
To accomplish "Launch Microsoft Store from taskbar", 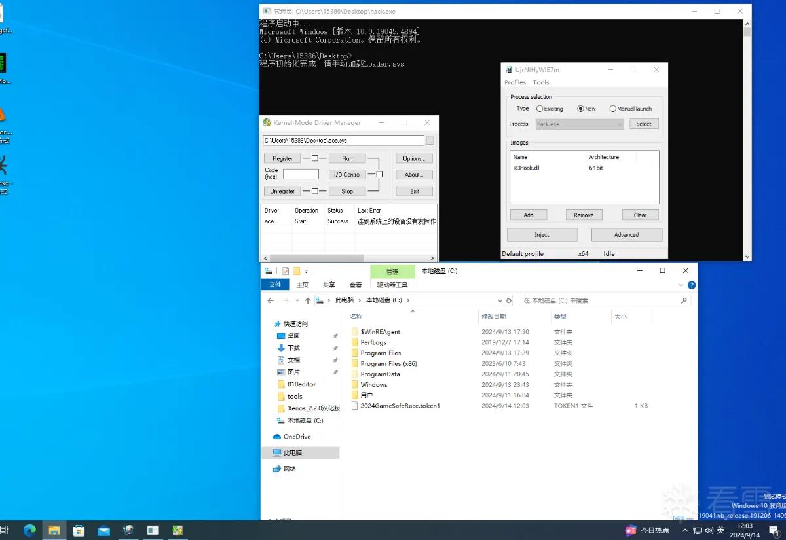I will [x=79, y=530].
